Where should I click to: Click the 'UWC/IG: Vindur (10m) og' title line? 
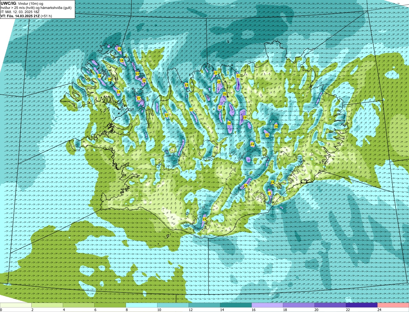(x=22, y=4)
